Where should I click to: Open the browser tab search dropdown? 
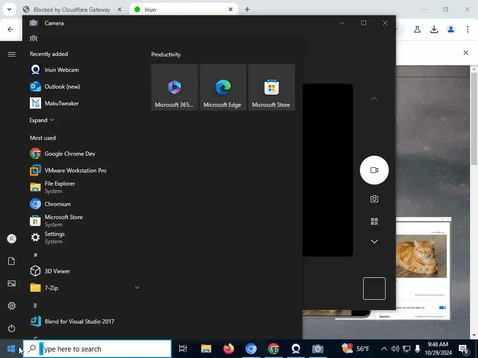pyautogui.click(x=9, y=9)
